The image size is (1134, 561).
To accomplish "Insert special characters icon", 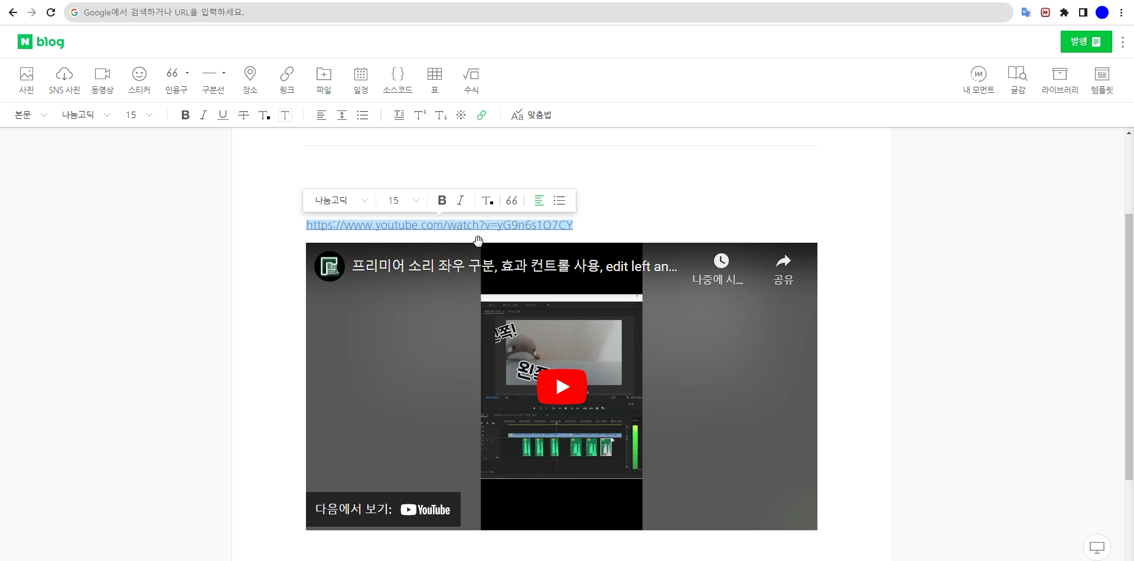I will [x=461, y=115].
